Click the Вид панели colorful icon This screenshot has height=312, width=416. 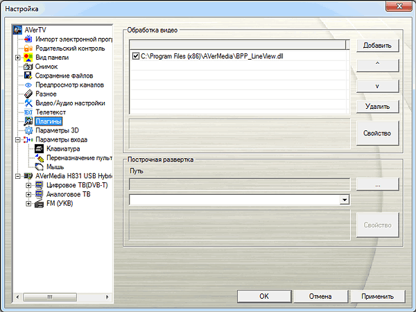click(x=28, y=58)
